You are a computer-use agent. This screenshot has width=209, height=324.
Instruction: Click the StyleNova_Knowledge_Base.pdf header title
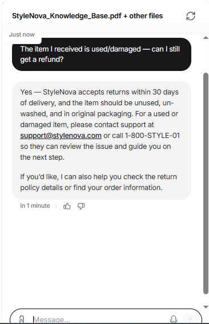87,16
